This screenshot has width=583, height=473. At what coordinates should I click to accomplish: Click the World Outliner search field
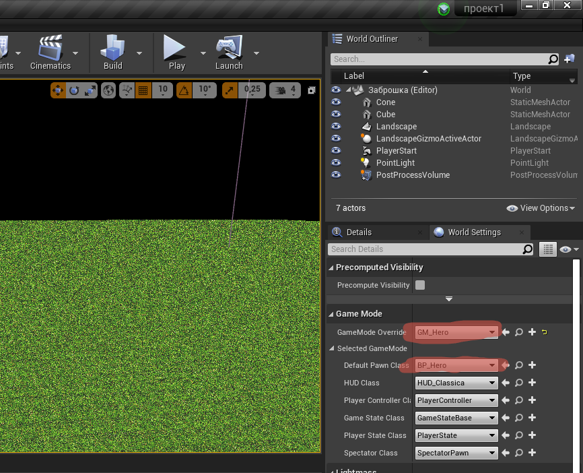(x=444, y=59)
